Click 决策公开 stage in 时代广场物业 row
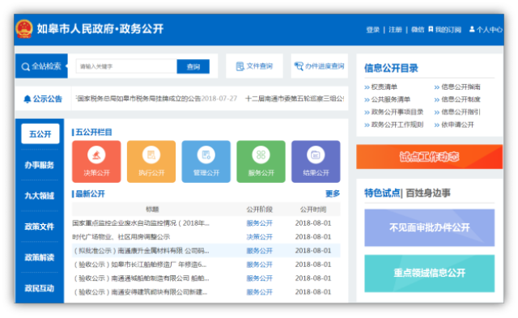The width and height of the screenshot is (518, 318). (x=259, y=237)
